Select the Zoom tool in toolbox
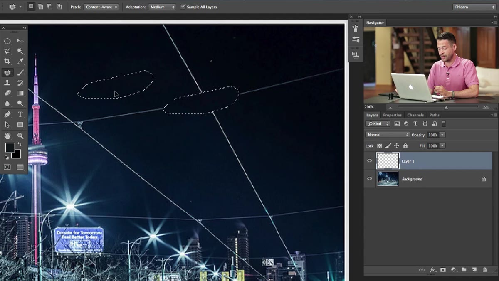The width and height of the screenshot is (499, 281). pyautogui.click(x=20, y=136)
